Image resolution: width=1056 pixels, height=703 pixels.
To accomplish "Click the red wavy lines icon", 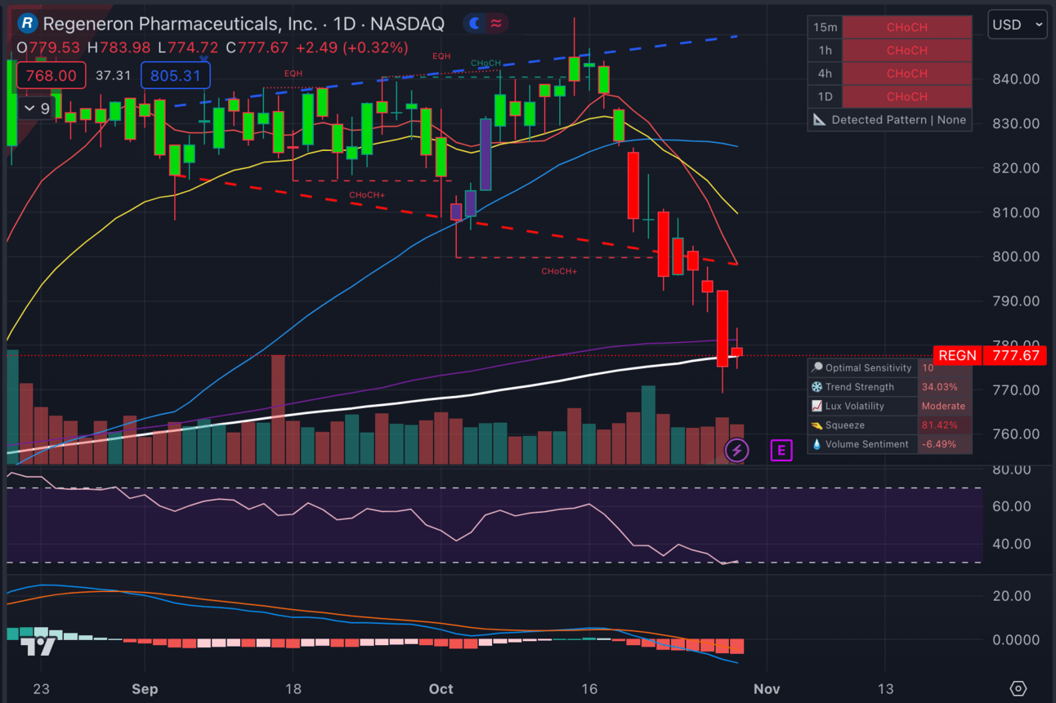I will [x=495, y=24].
